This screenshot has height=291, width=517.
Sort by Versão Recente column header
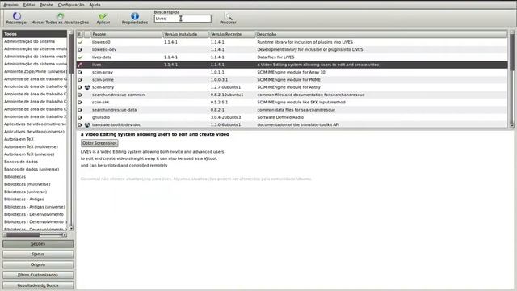pos(233,34)
